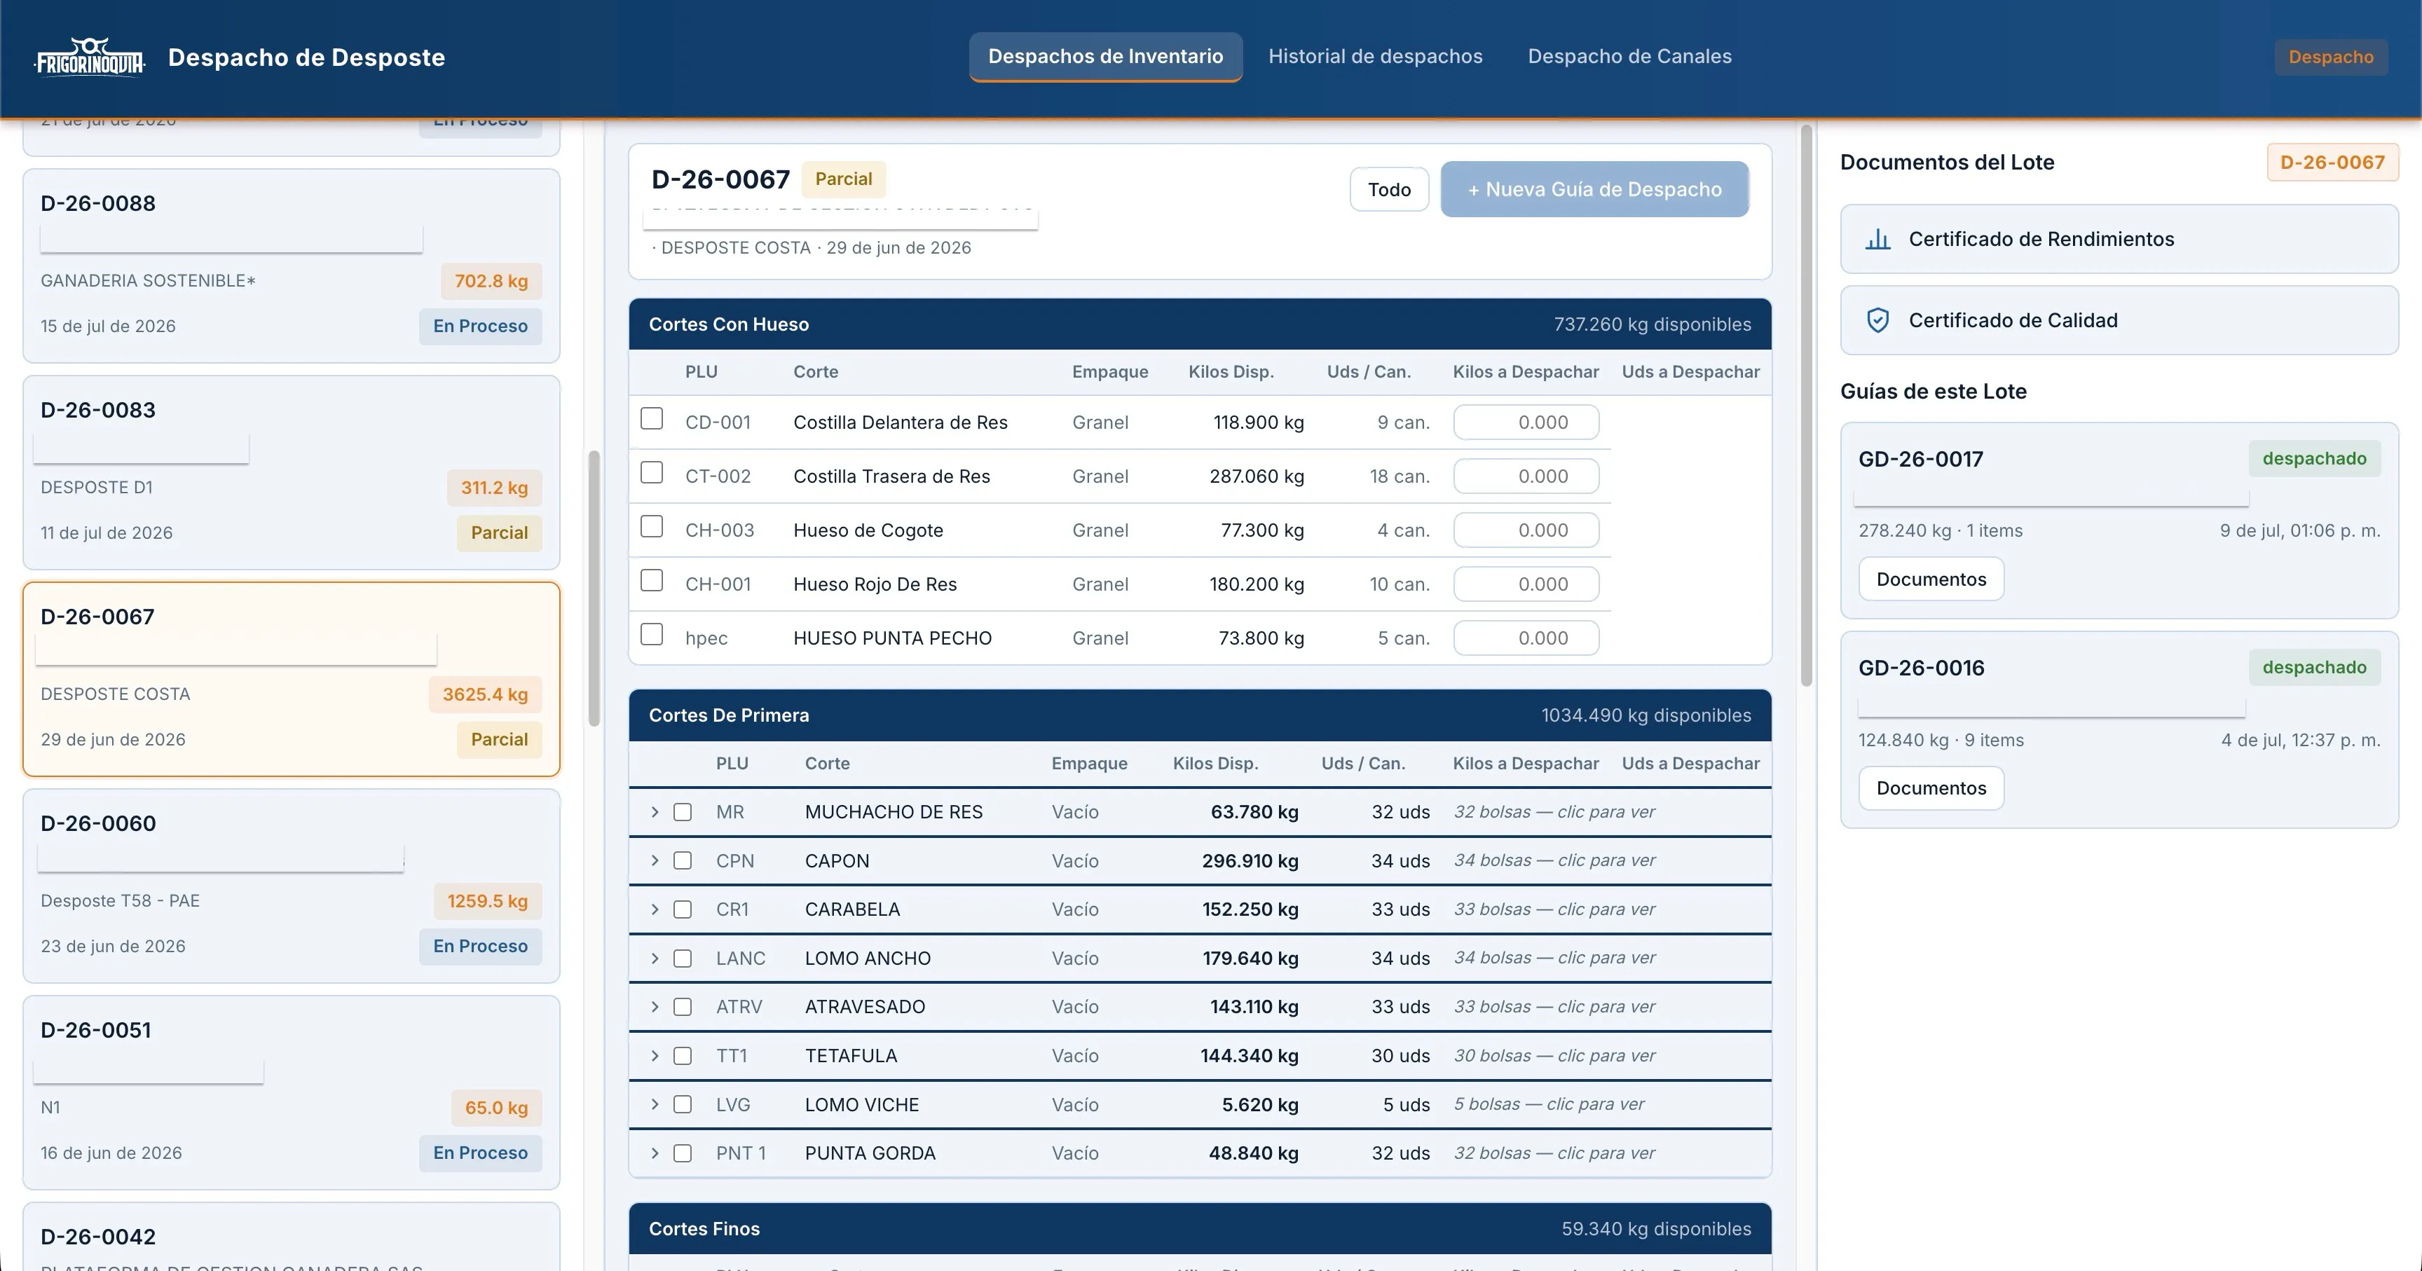Click the LOMO ANCHO 34 bolsas link
2422x1271 pixels.
coord(1554,958)
